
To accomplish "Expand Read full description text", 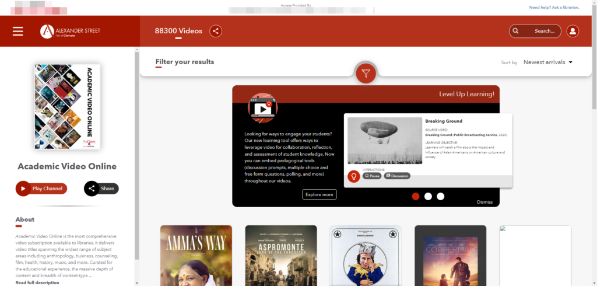I will tap(37, 282).
